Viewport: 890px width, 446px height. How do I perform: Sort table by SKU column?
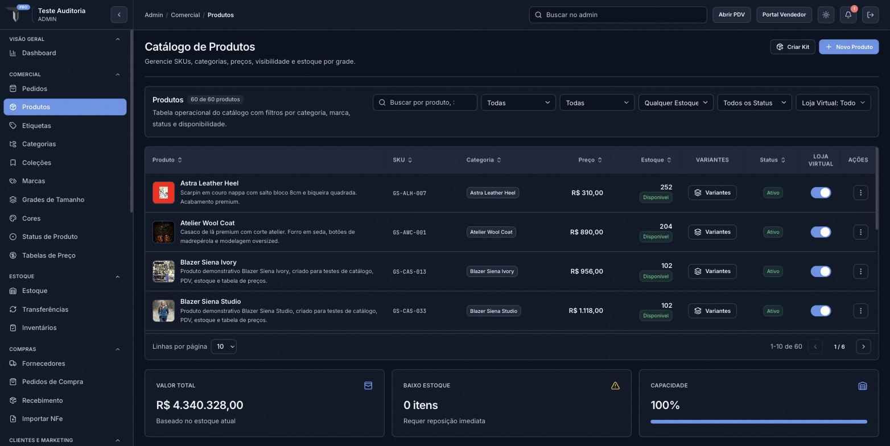click(402, 160)
